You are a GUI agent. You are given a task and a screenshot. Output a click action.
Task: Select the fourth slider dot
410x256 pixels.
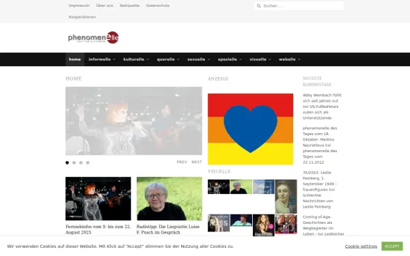pos(88,162)
